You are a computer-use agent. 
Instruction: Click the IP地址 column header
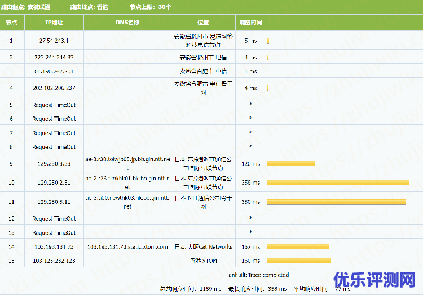[x=54, y=23]
